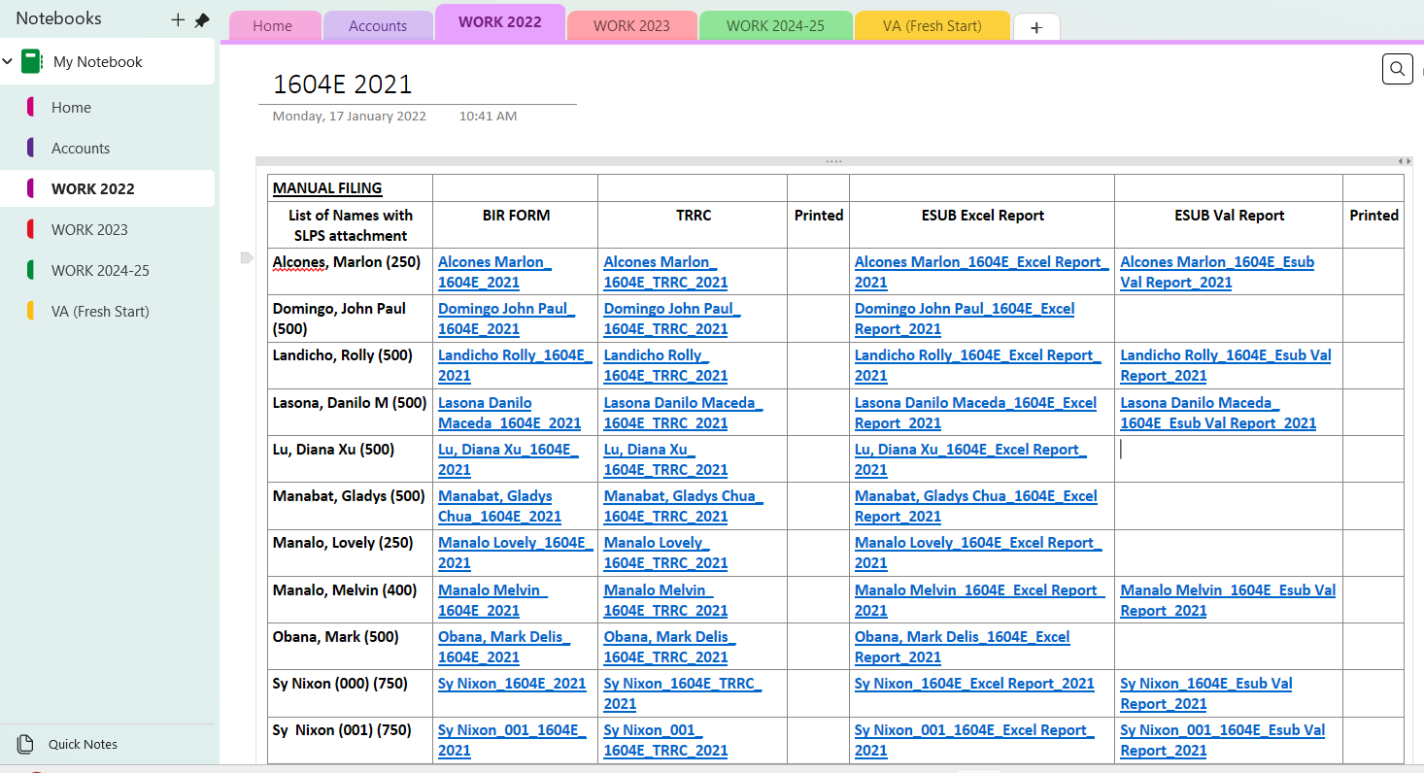Open Lu, Diana Xu_1604E_2021 link

pyautogui.click(x=508, y=459)
